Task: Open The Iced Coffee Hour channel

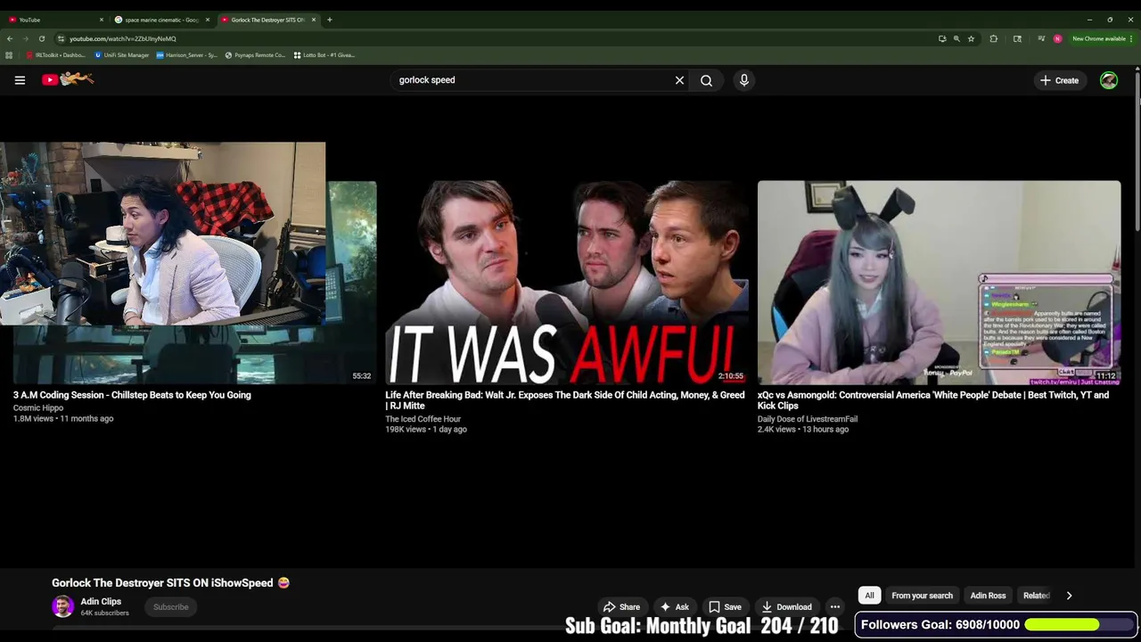Action: 423,419
